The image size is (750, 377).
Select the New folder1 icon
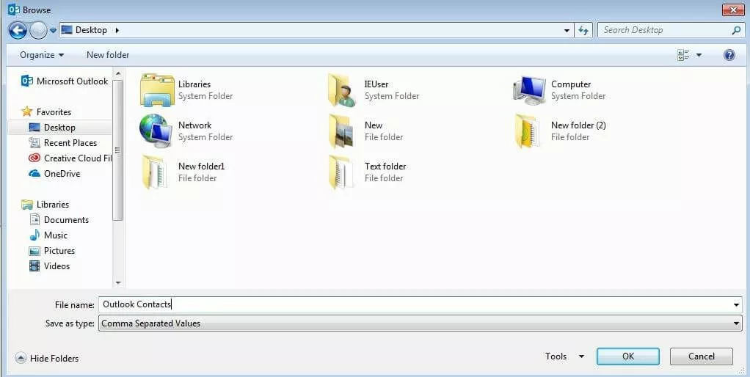155,172
